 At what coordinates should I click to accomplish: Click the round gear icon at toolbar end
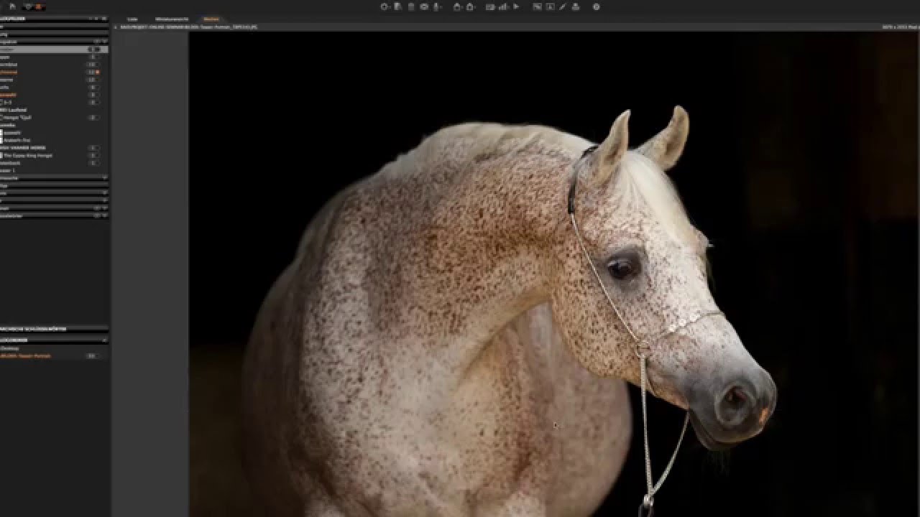(596, 6)
